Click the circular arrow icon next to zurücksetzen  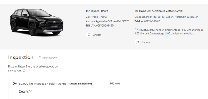point(40,57)
